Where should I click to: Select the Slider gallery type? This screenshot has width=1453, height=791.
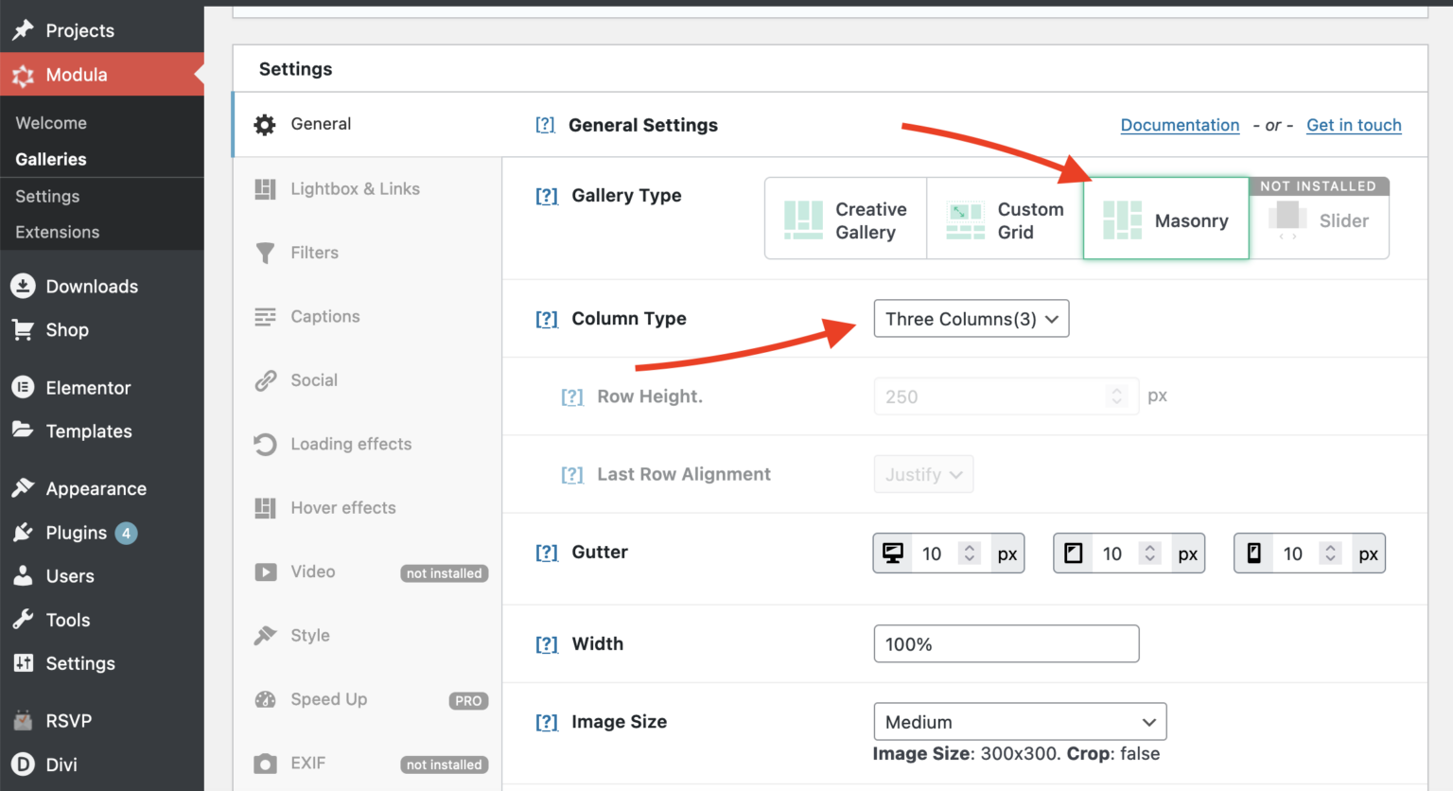(1320, 220)
